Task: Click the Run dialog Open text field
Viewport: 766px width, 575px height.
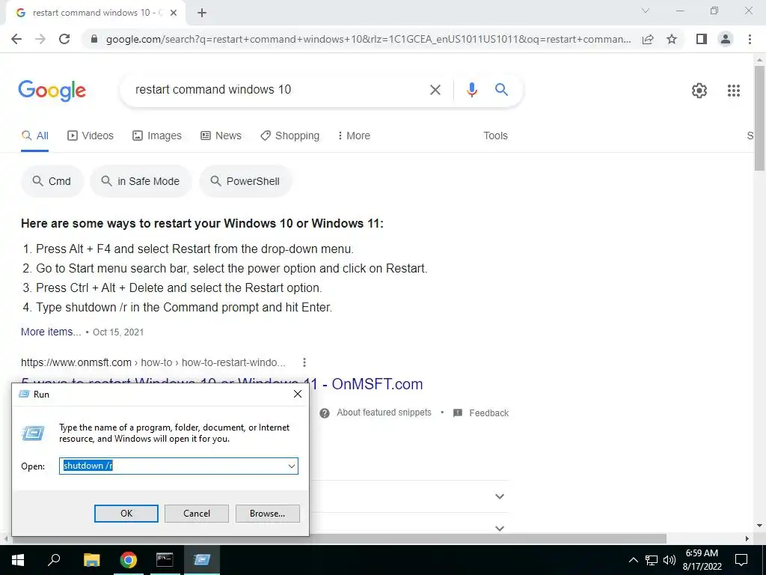Action: point(174,466)
